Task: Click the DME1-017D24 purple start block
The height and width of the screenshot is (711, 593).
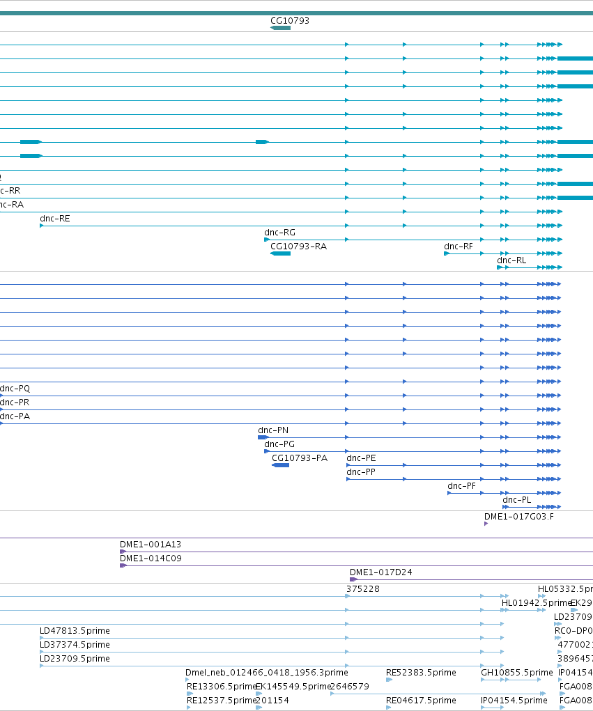Action: pos(353,579)
